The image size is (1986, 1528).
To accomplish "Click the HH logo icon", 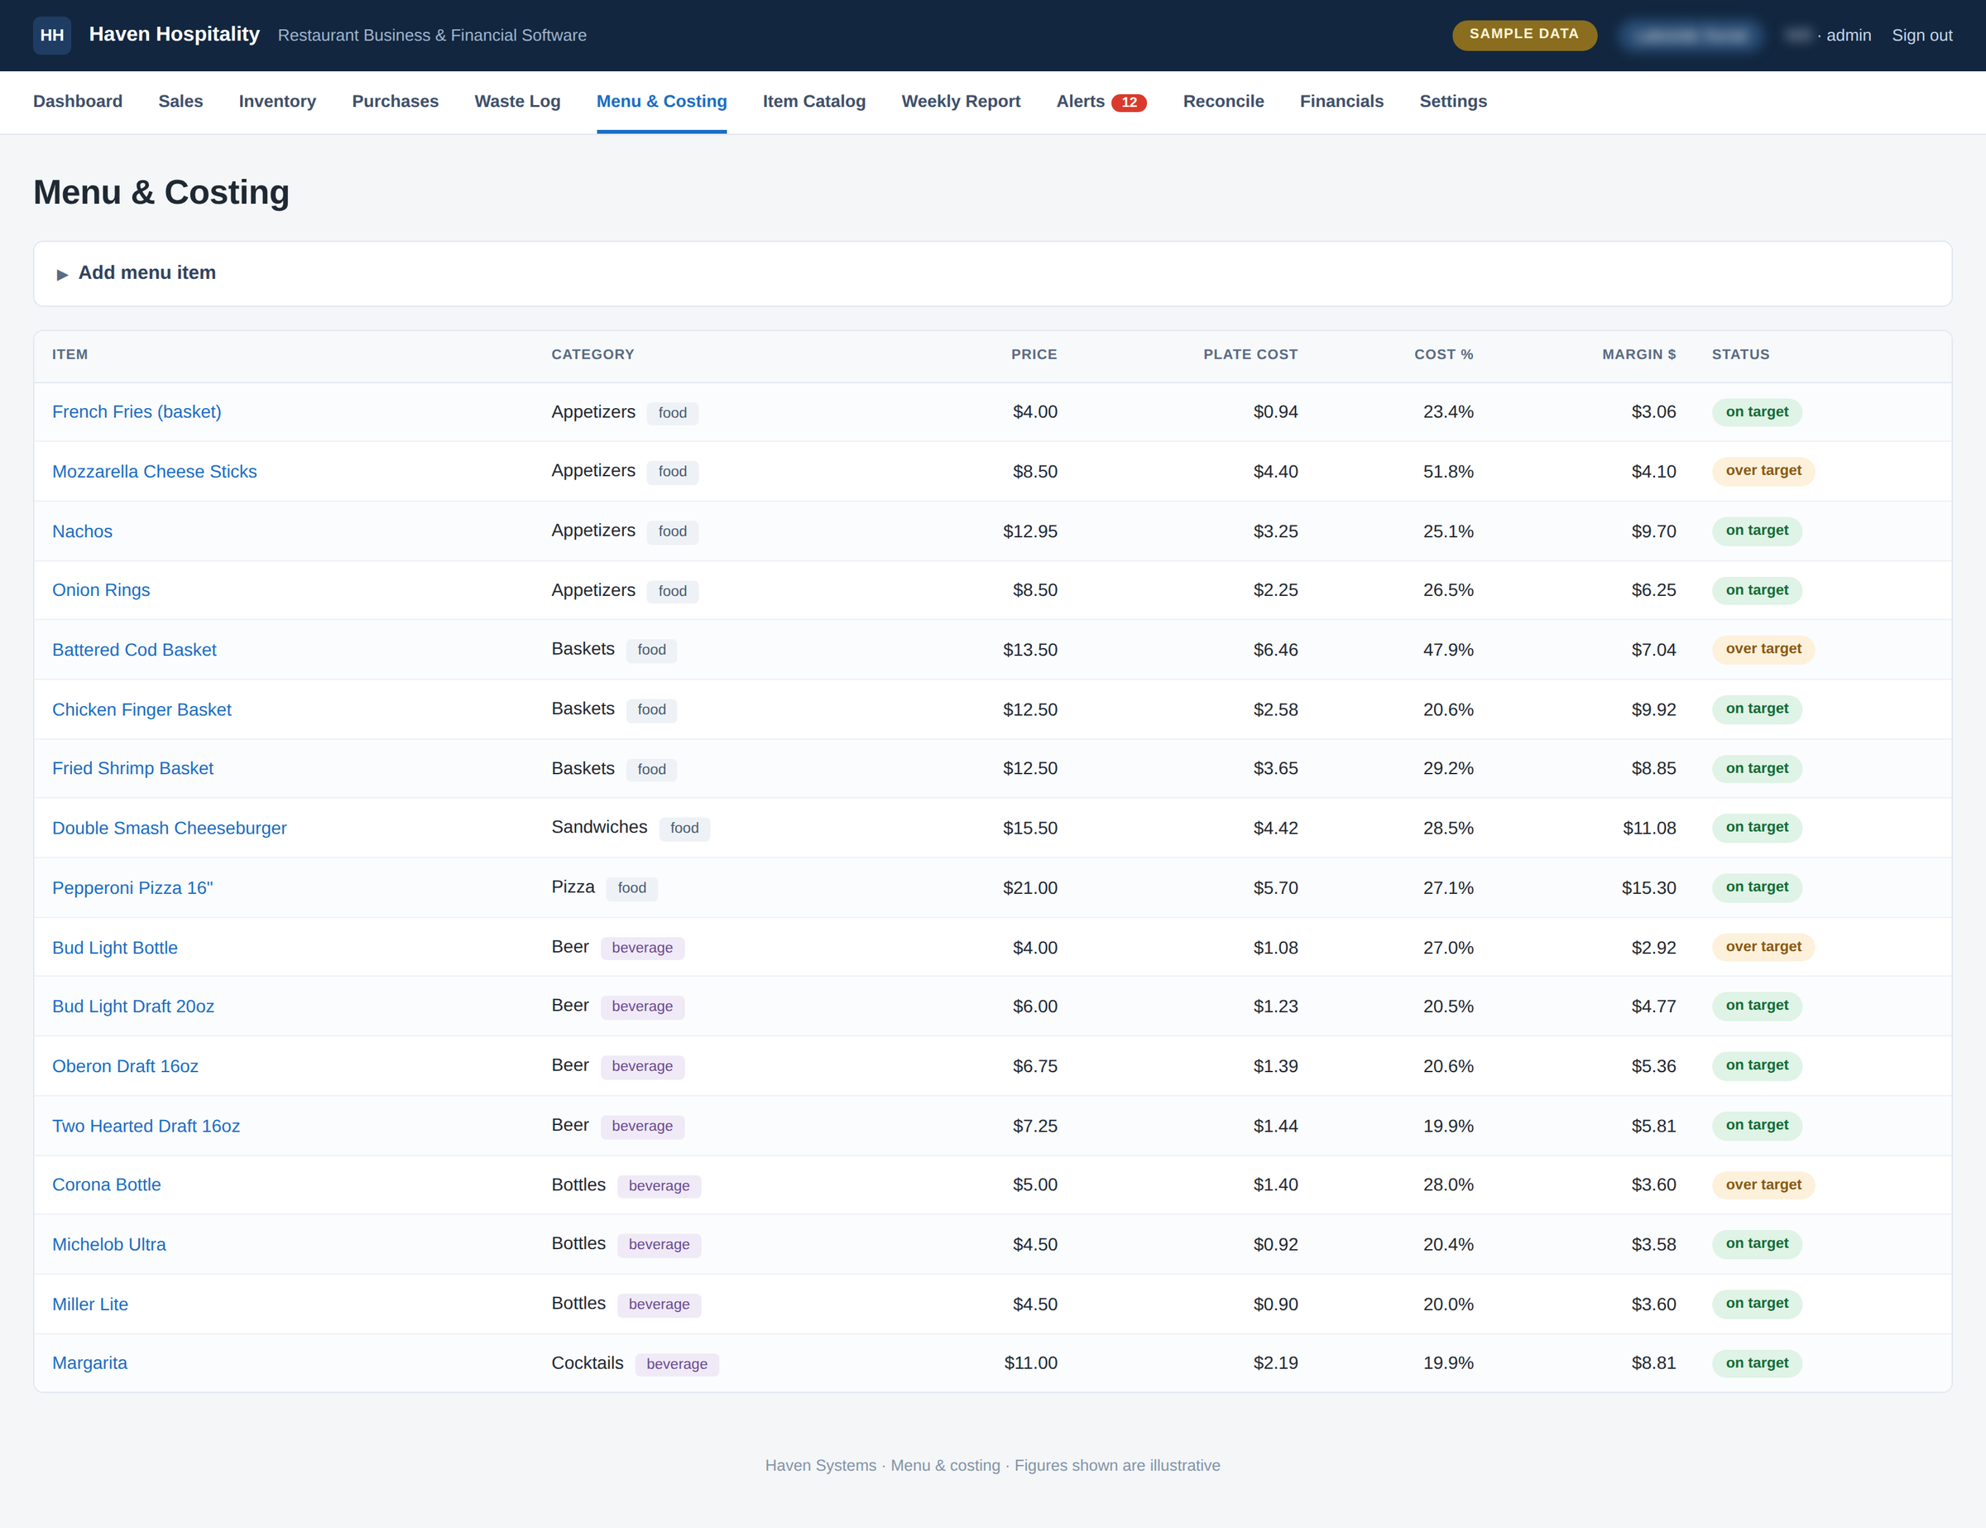I will pos(52,36).
